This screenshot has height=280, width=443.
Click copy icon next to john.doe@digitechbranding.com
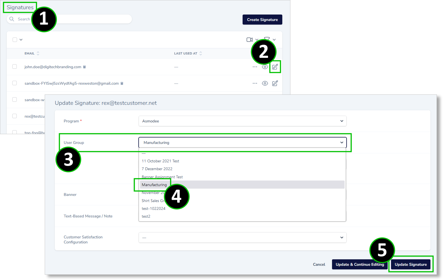84,67
